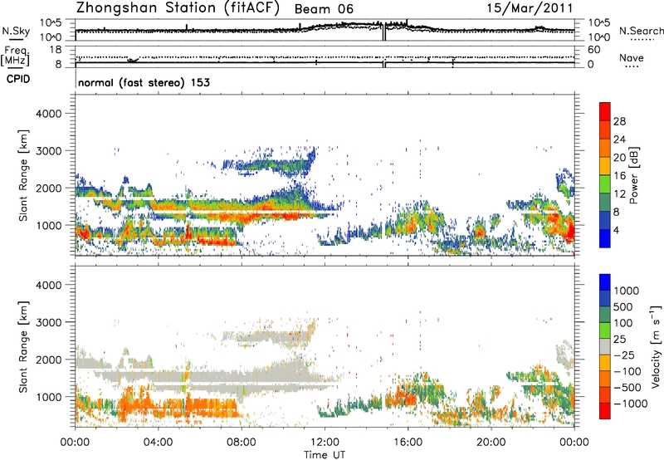The height and width of the screenshot is (460, 664).
Task: Click the '-1000' tick on the Velocity scale
Action: (630, 404)
